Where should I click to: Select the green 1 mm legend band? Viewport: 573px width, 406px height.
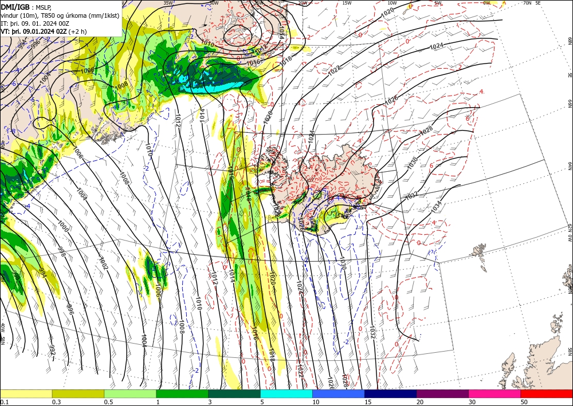pyautogui.click(x=182, y=393)
